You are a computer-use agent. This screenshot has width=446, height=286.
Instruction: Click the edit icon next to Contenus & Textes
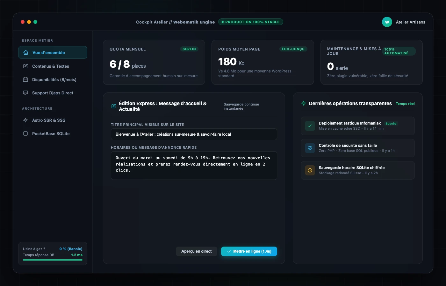[x=25, y=66]
